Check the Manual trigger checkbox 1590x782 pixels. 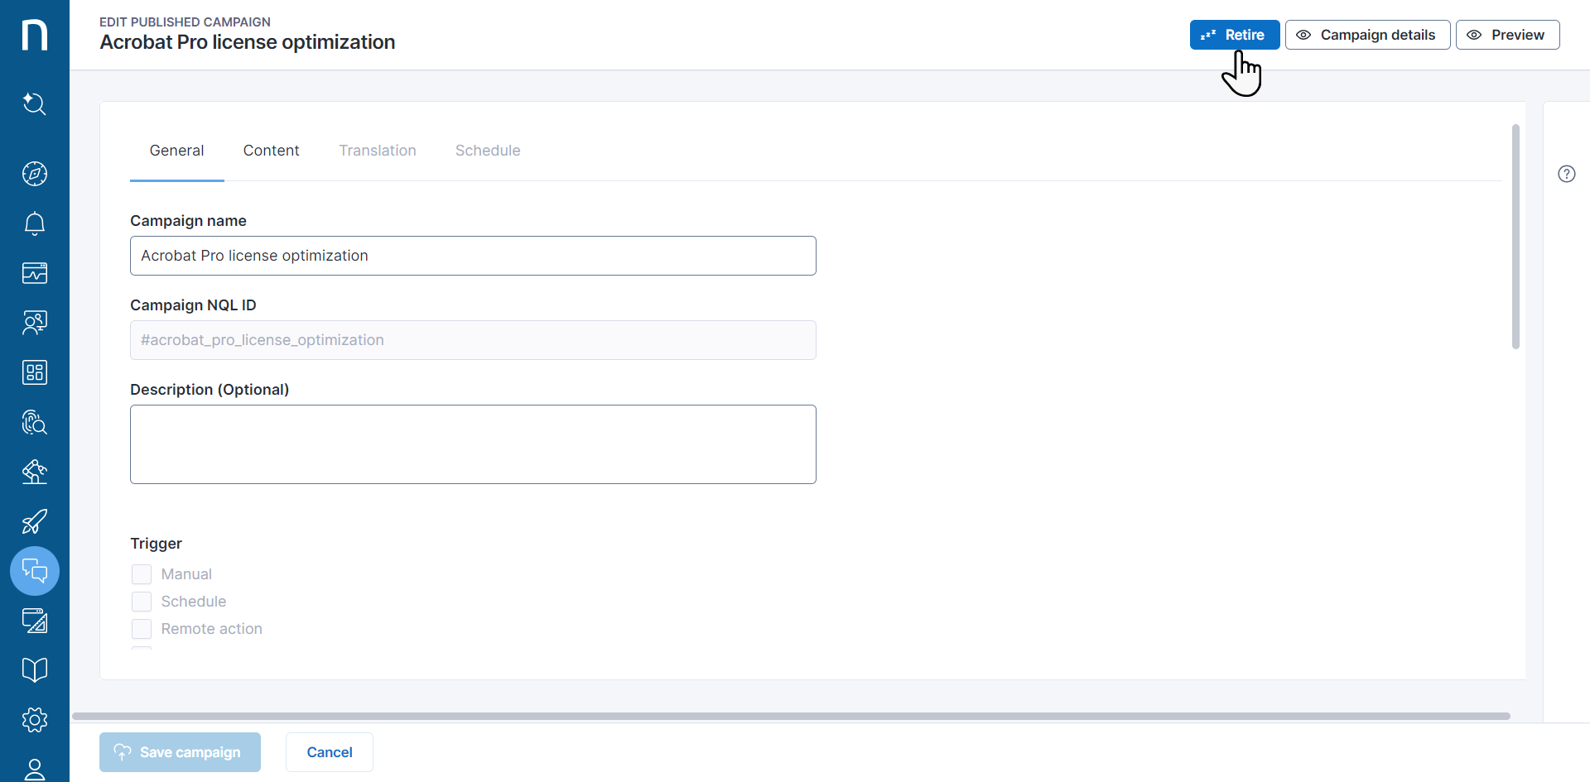[x=142, y=574]
